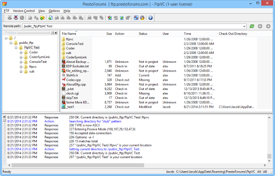Click the green check icon of _test1
The width and height of the screenshot is (275, 176).
[x=63, y=107]
